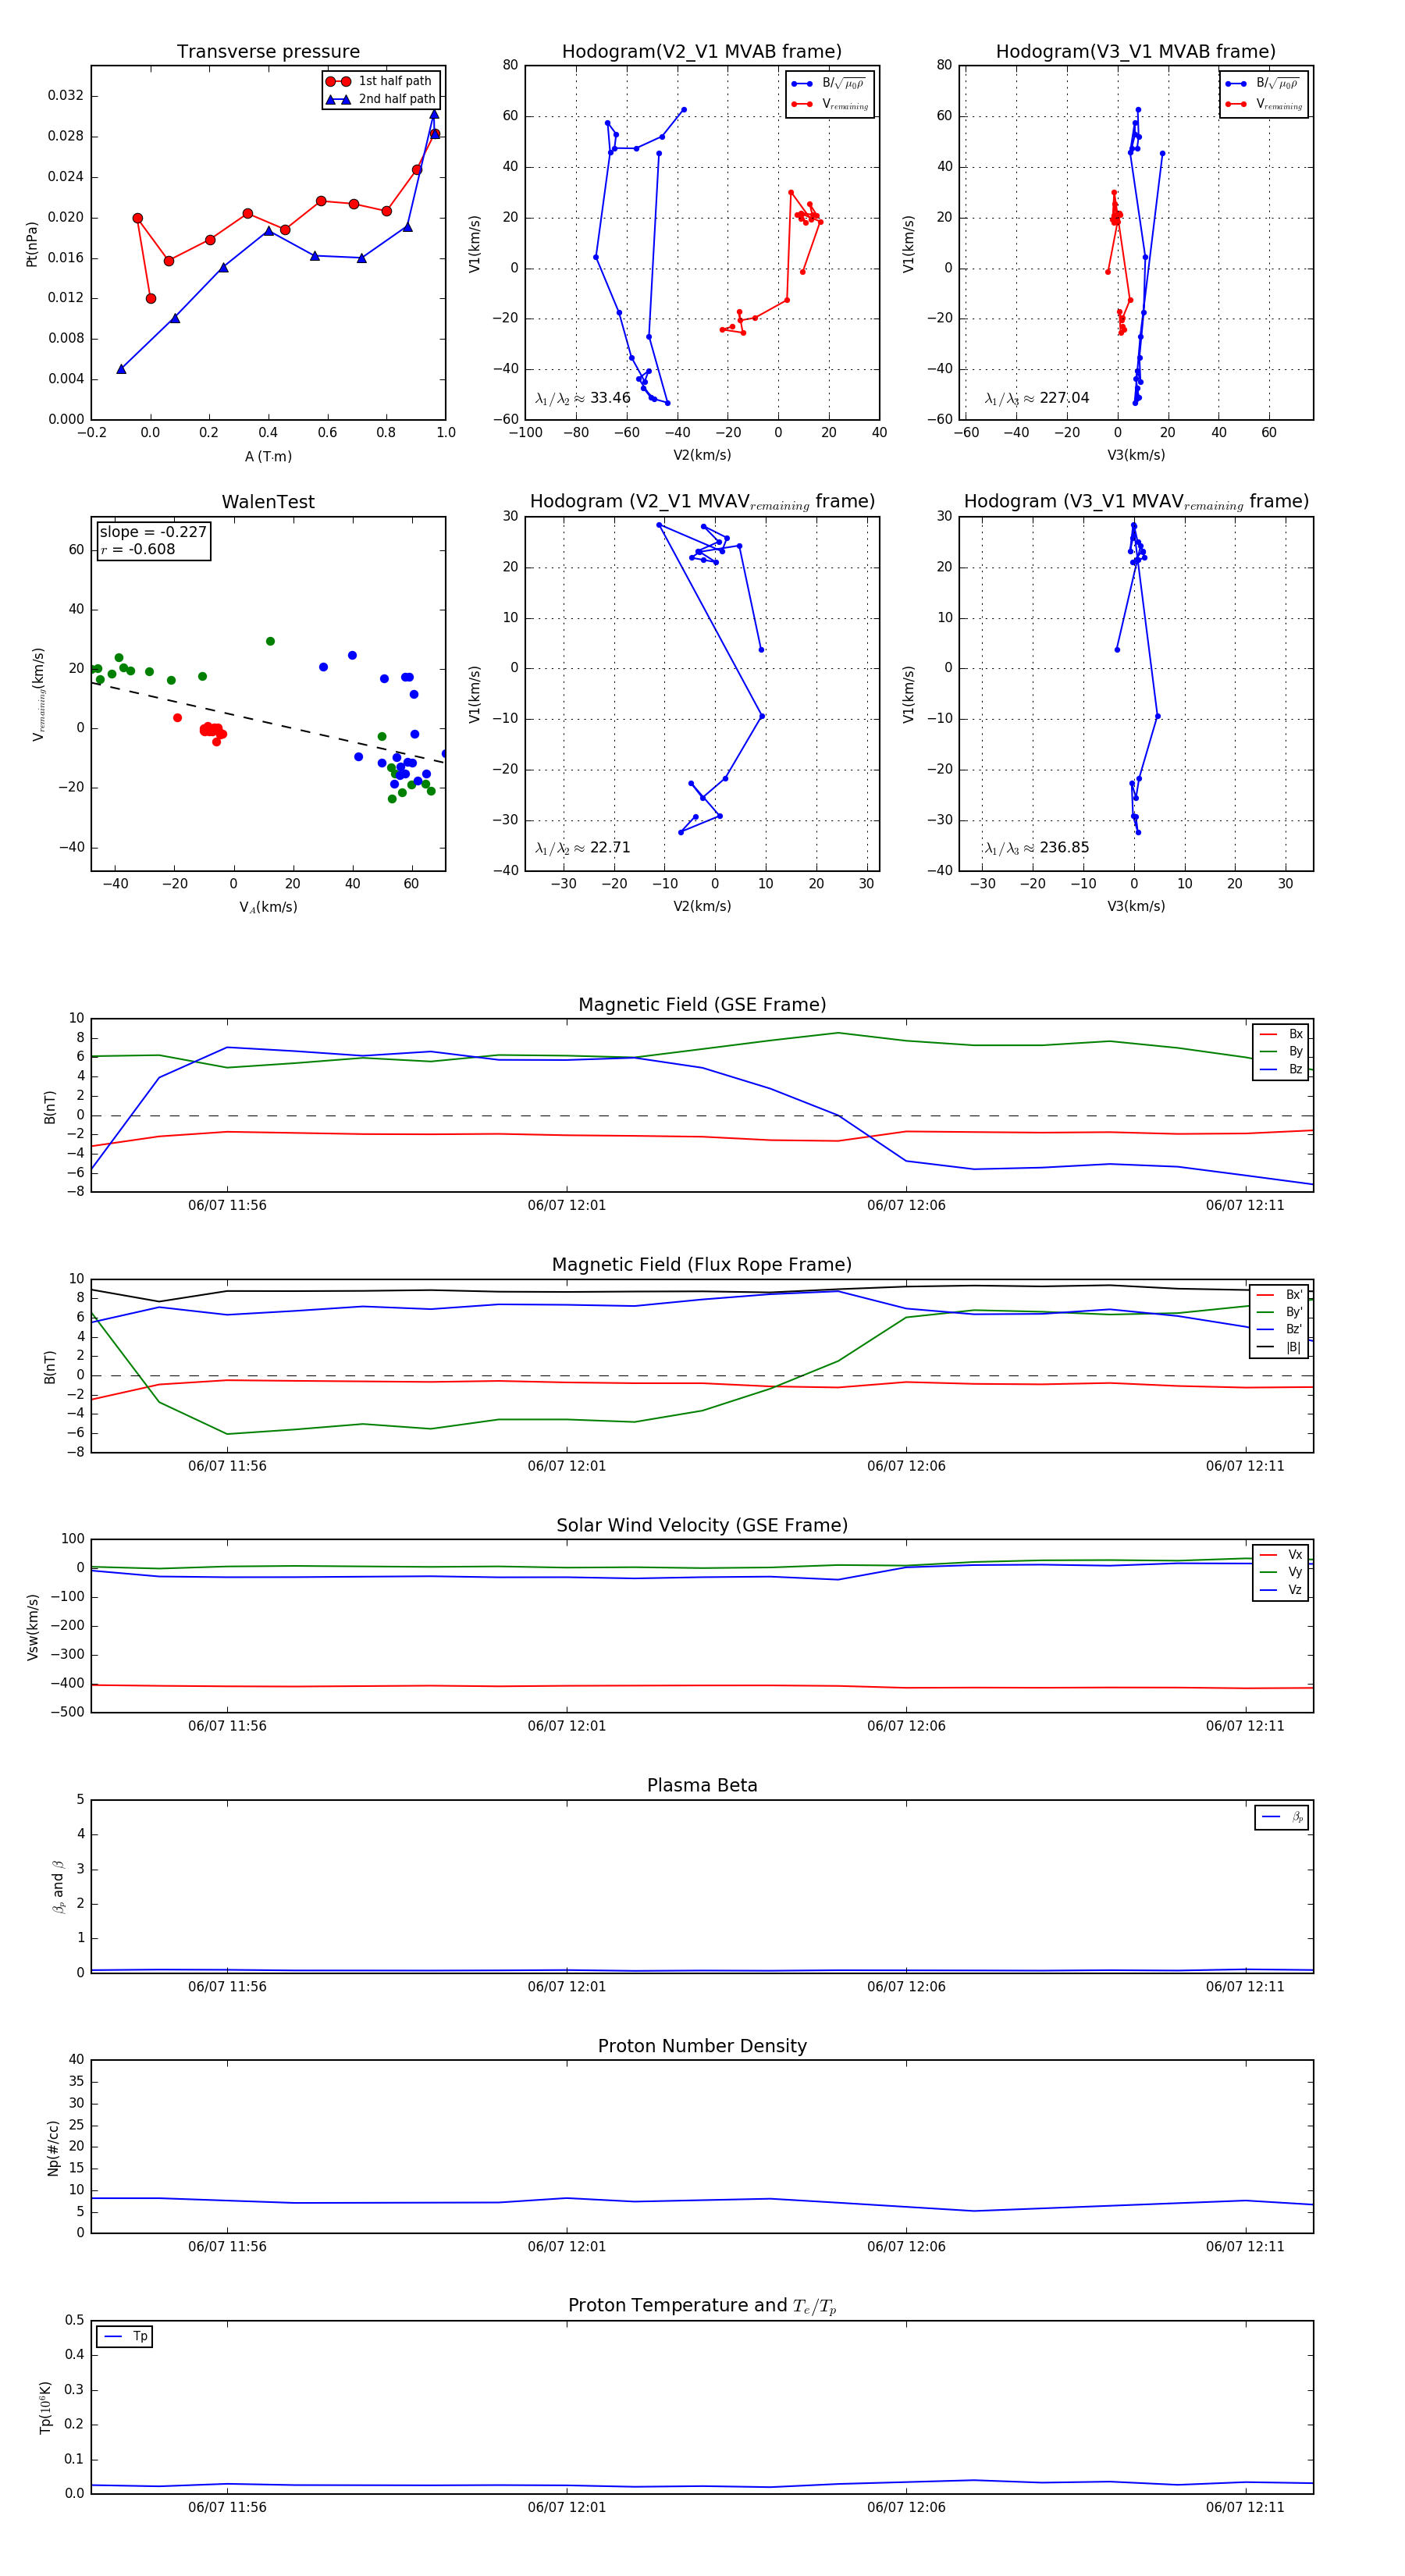
Task: Click "06/07 12:01" tick under Magnetic Field GSE plot
Action: point(566,1205)
